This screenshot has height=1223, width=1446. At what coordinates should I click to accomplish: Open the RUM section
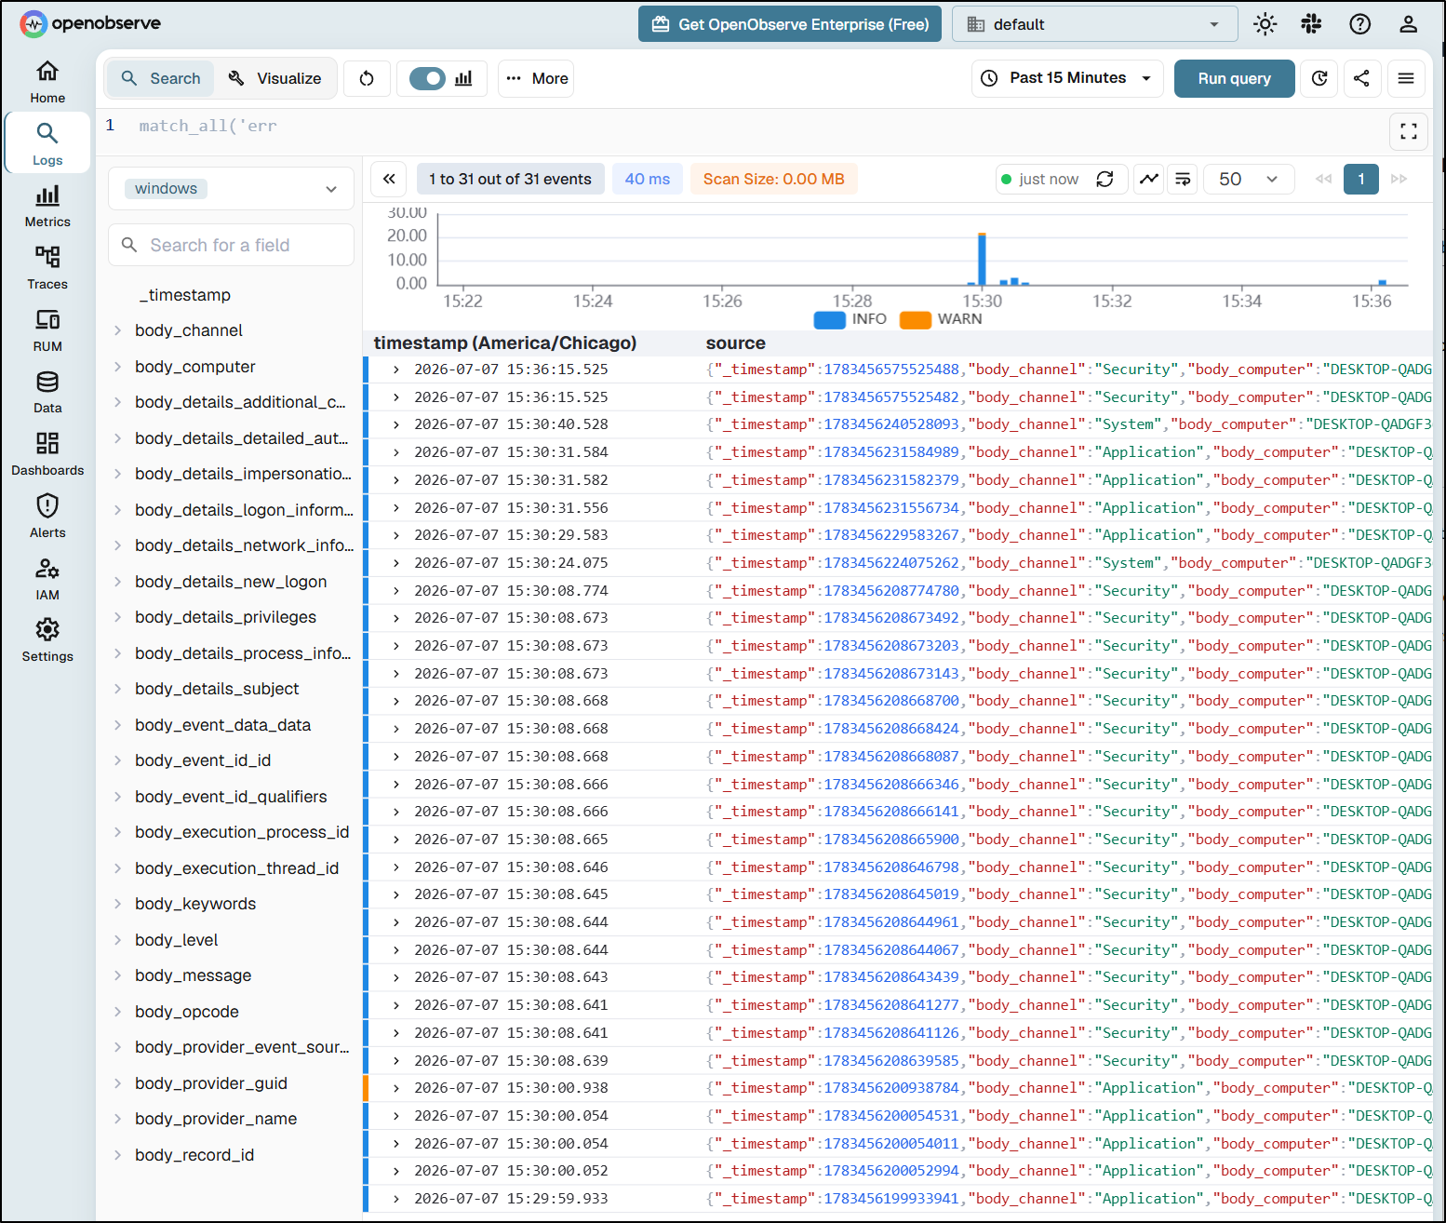pos(47,330)
